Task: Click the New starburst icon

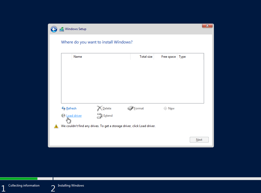Action: click(x=165, y=108)
